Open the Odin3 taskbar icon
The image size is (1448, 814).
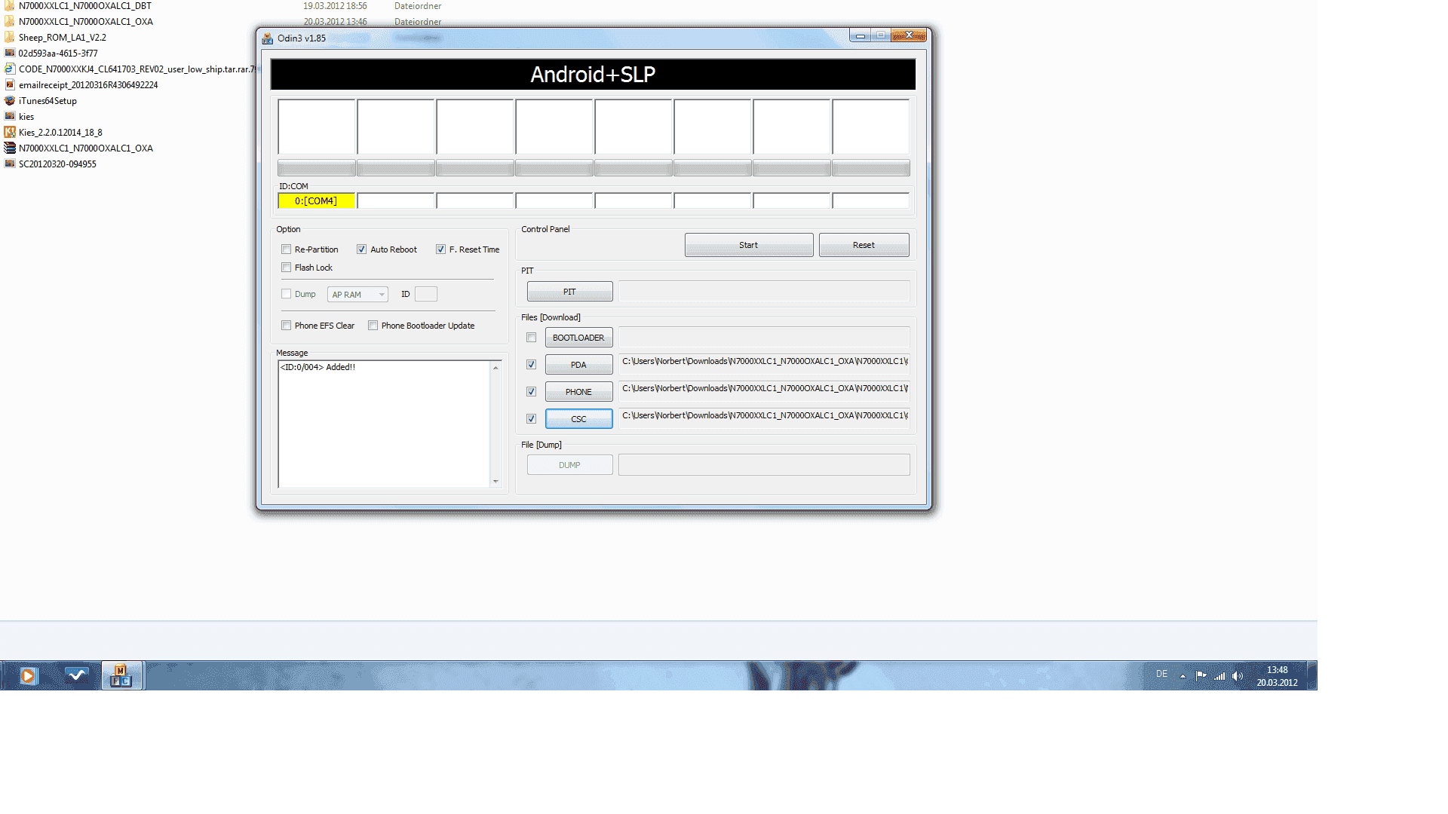pyautogui.click(x=121, y=675)
